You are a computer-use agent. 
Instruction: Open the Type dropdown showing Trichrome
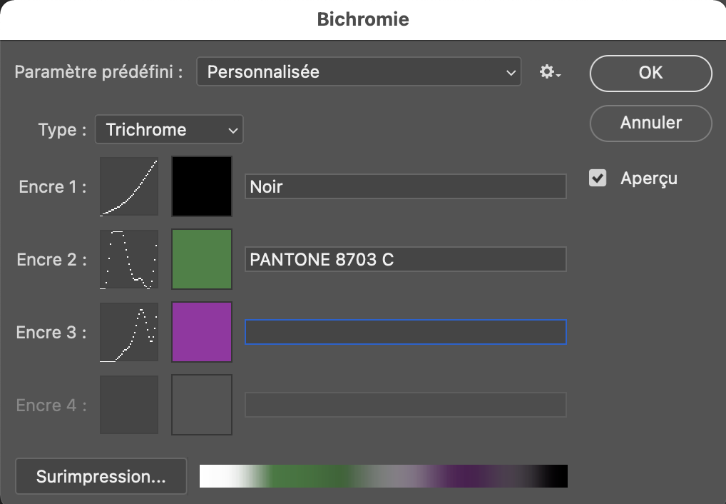pos(169,130)
